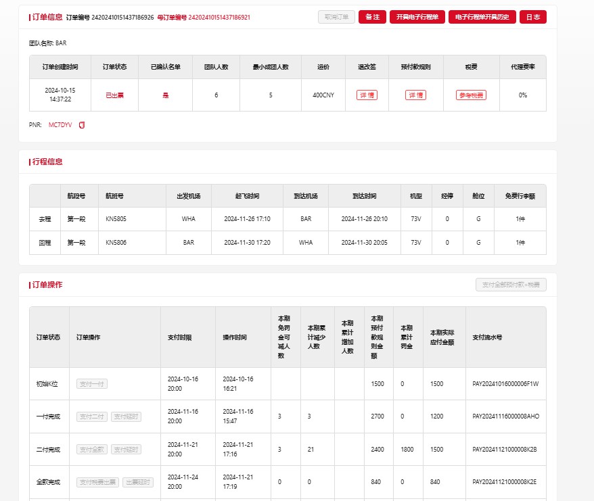The height and width of the screenshot is (501, 594).
Task: Click the 备注 button
Action: click(372, 17)
